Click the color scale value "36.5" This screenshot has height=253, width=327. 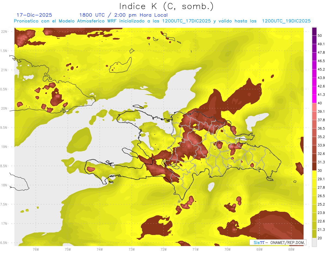[321, 128]
